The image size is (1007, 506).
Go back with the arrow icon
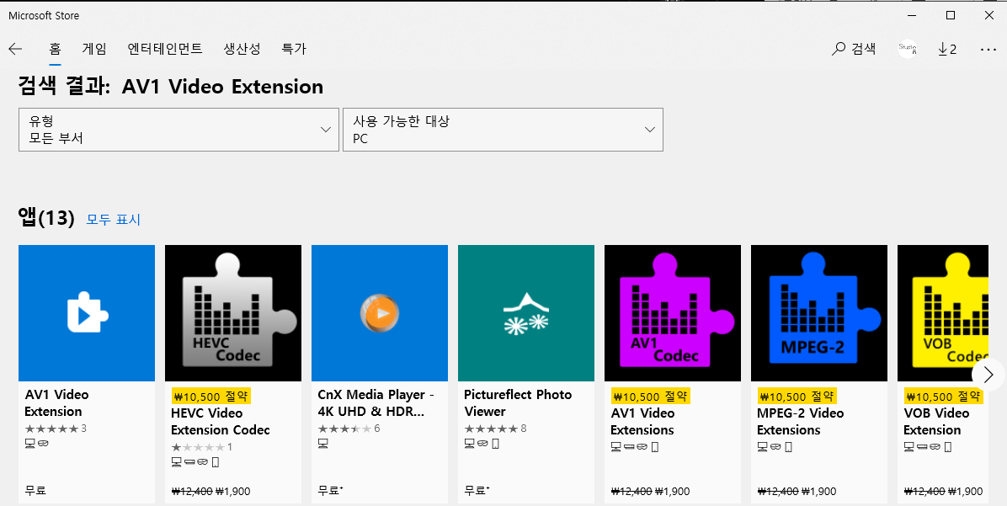(x=15, y=49)
